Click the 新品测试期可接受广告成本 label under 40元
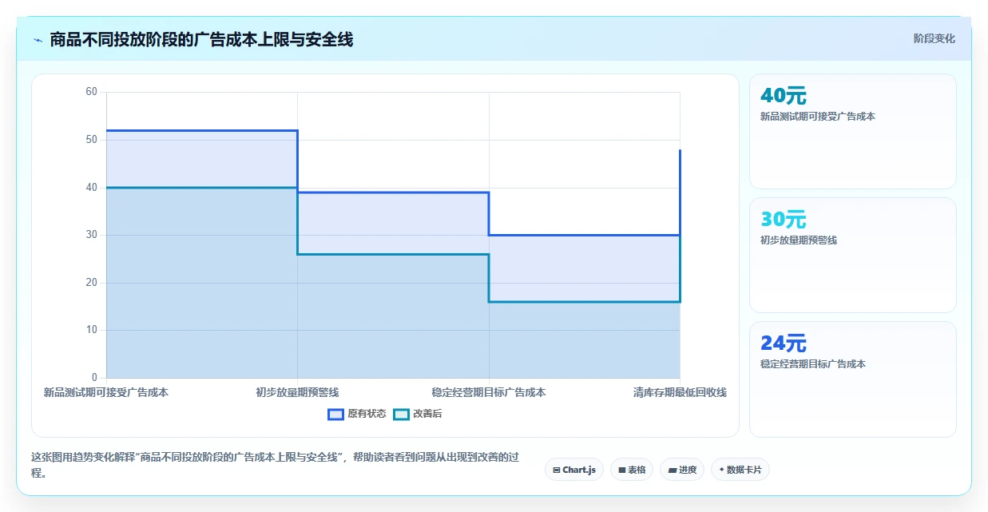988x512 pixels. pyautogui.click(x=818, y=117)
